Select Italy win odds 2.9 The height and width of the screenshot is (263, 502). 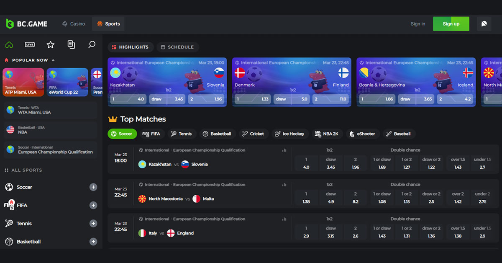[306, 232]
